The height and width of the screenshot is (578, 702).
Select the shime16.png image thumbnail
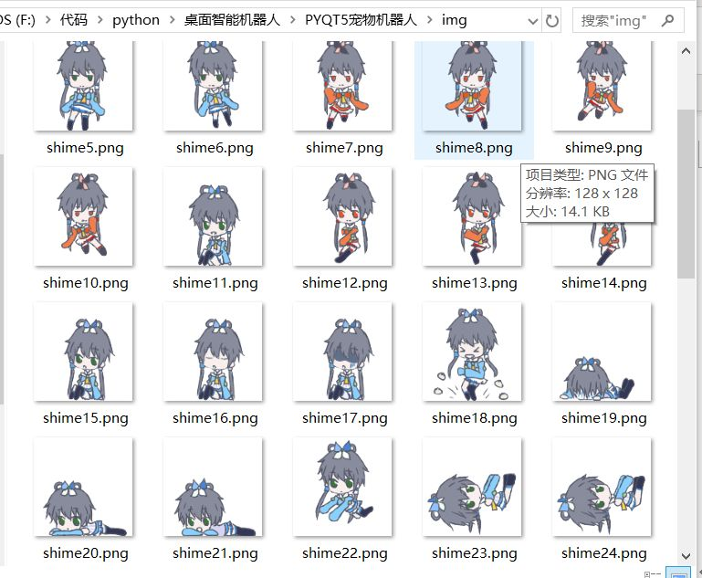point(213,352)
